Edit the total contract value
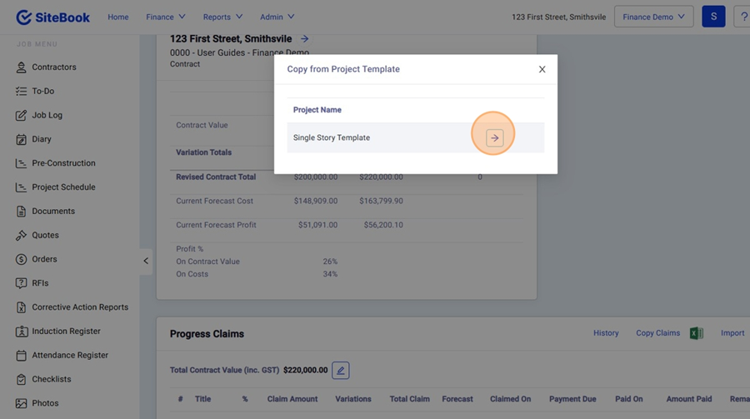 click(340, 371)
